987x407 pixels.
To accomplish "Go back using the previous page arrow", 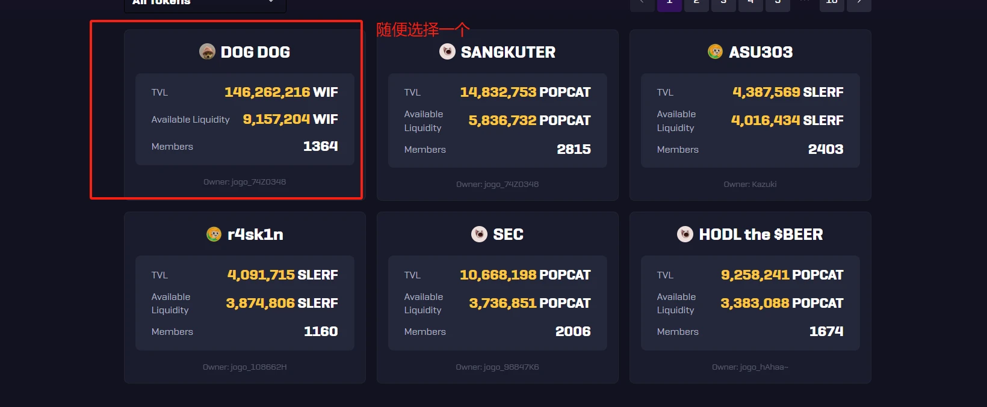I will (642, 4).
